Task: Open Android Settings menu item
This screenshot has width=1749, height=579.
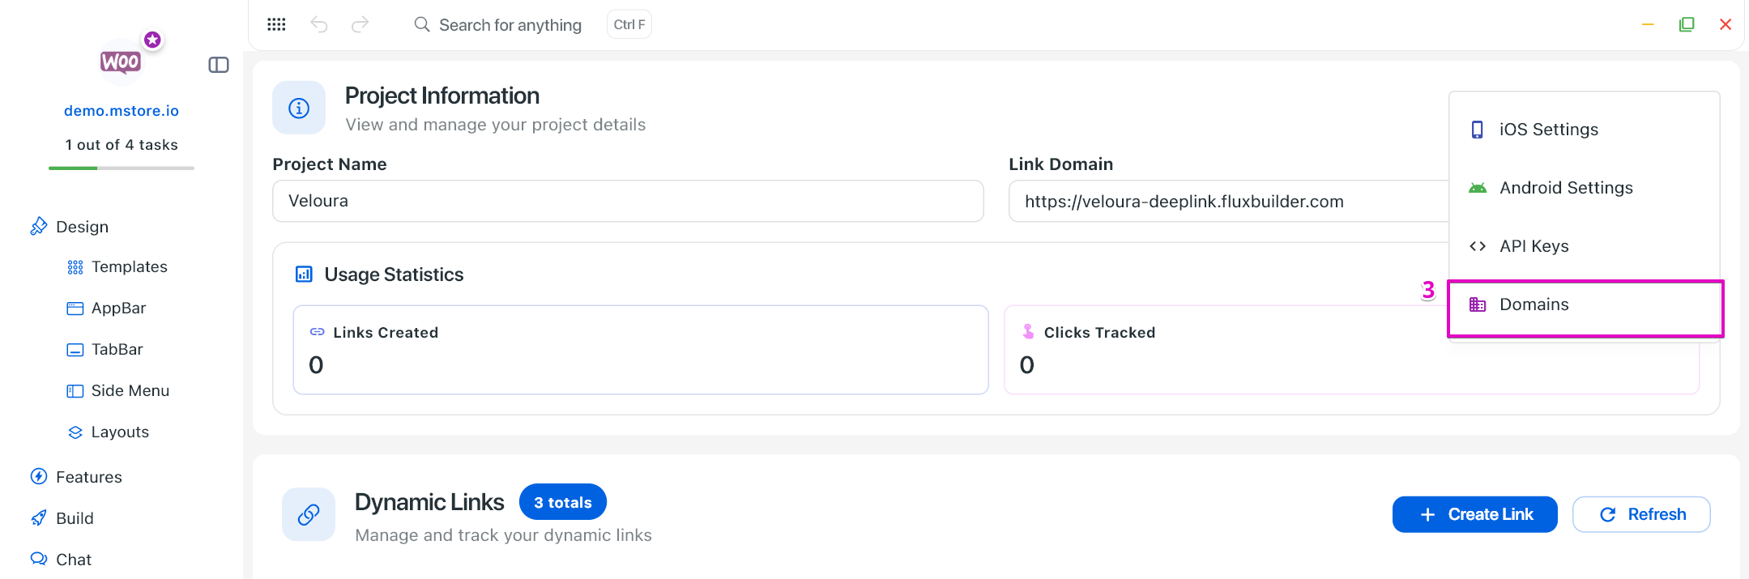Action: point(1565,188)
